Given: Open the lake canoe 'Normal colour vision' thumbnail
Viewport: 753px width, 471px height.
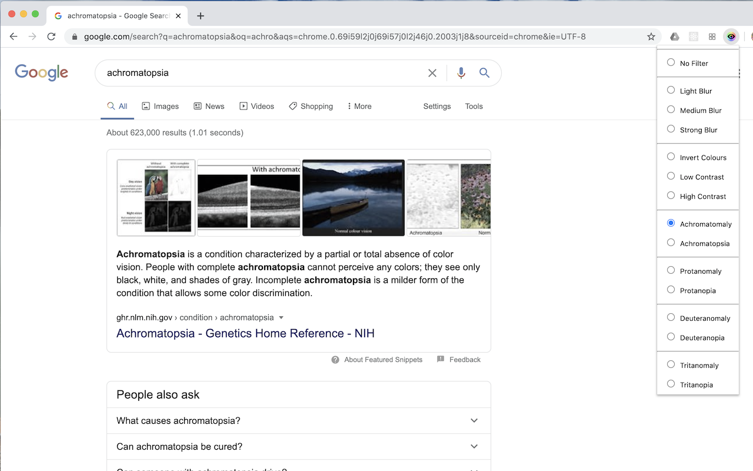Looking at the screenshot, I should tap(354, 198).
